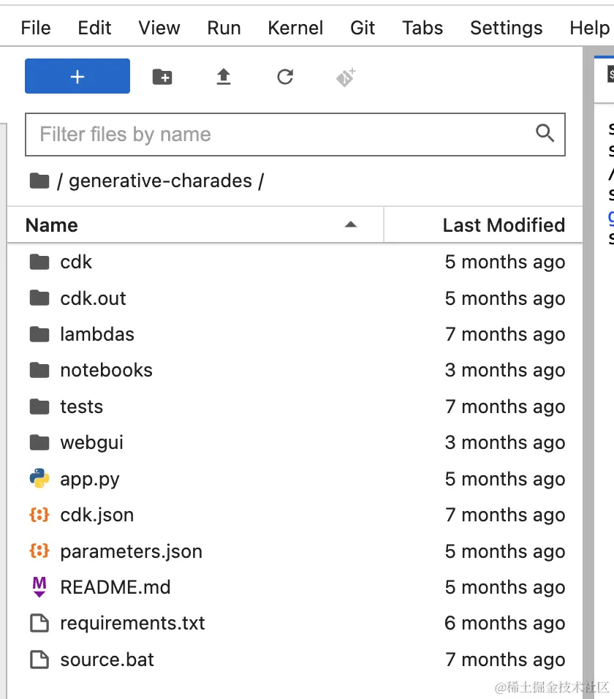Click the folder icon beside tests
Viewport: 614px width, 699px height.
tap(39, 407)
